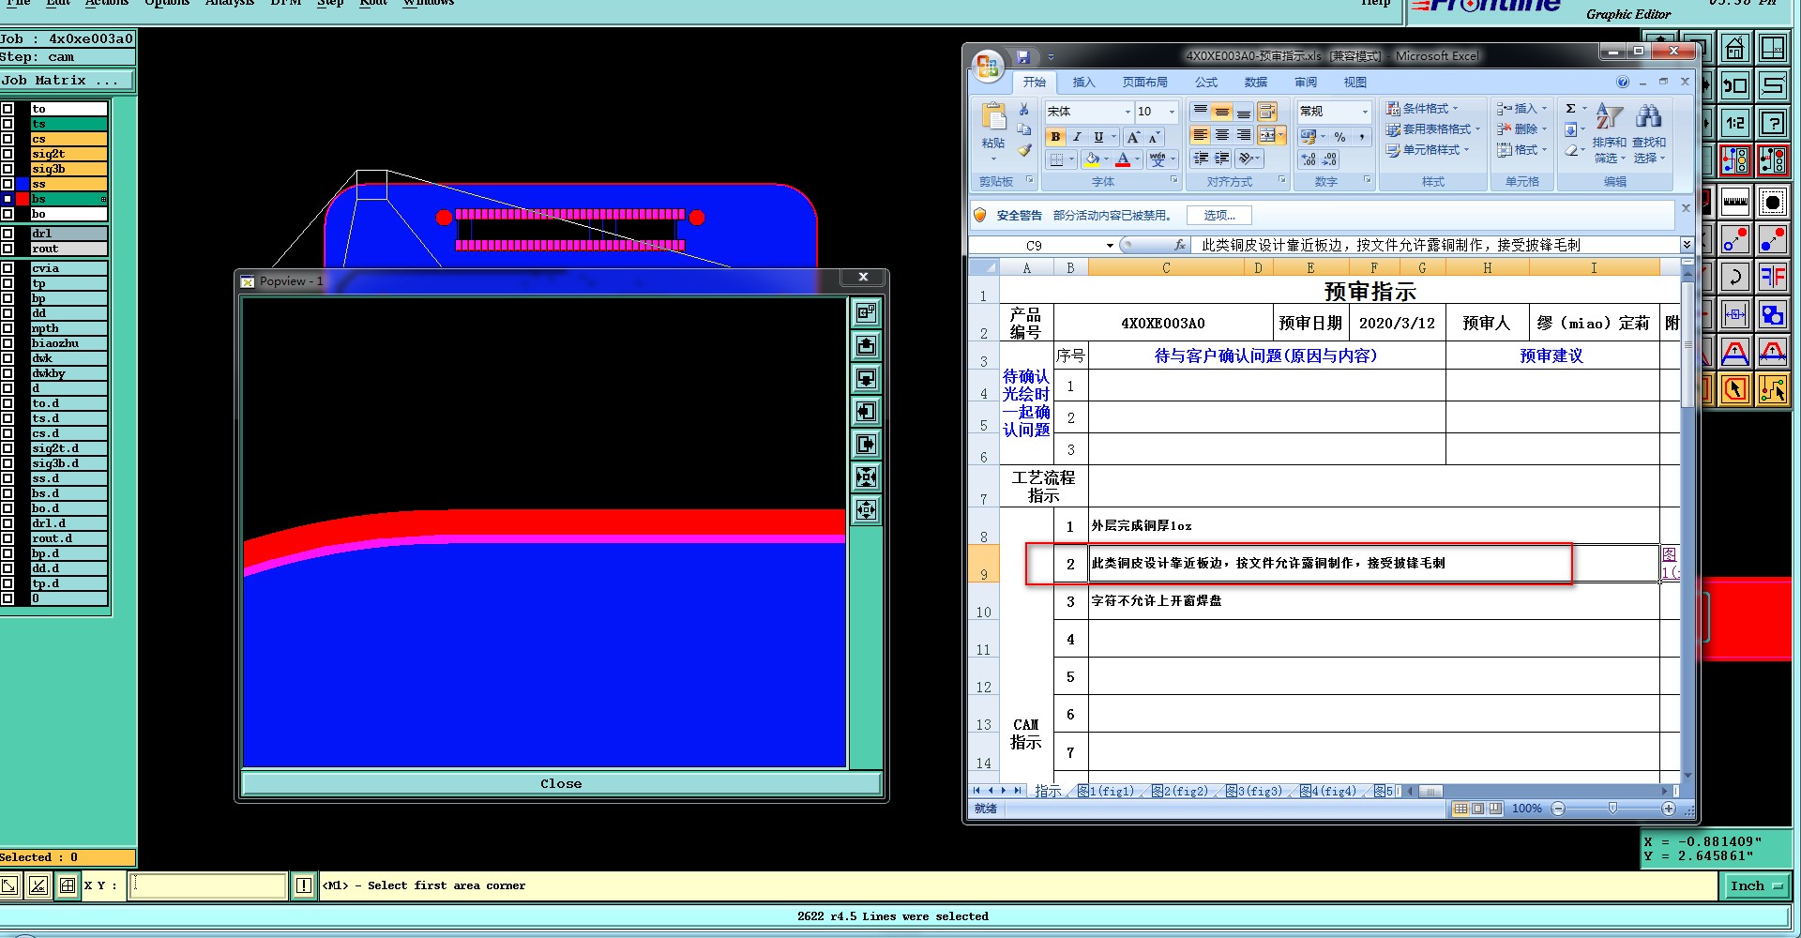Toggle the checkbox of layer 'cvia'
This screenshot has width=1801, height=938.
8,268
